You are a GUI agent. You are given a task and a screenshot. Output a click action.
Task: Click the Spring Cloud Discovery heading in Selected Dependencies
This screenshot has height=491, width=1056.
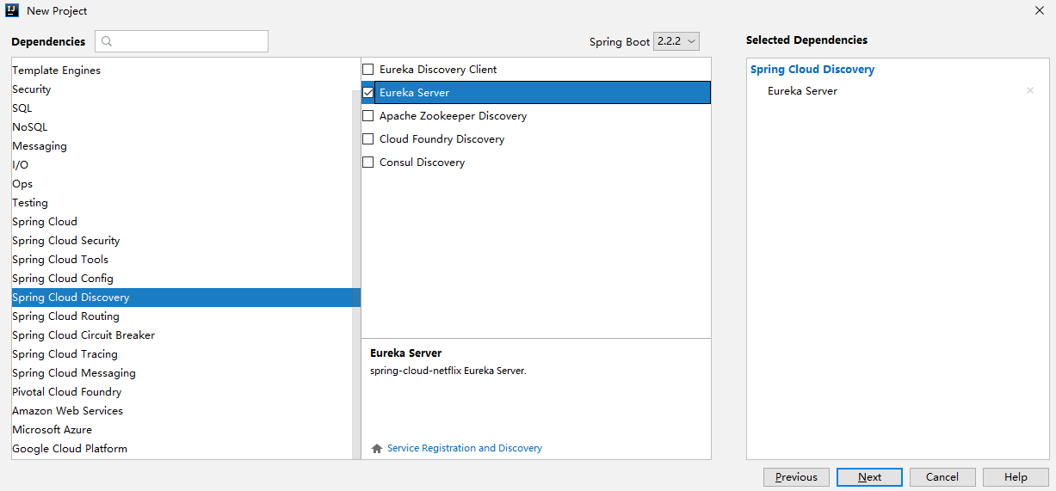pos(812,70)
